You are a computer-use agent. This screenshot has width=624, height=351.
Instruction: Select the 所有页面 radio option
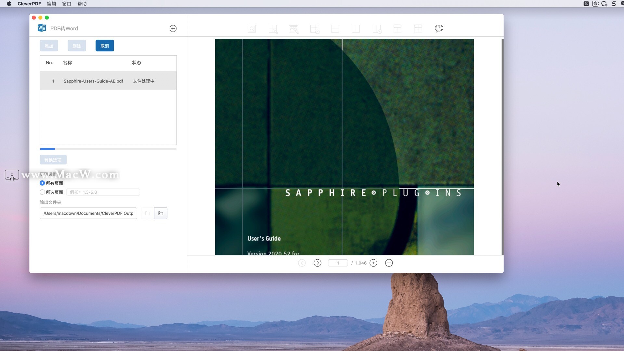(42, 183)
